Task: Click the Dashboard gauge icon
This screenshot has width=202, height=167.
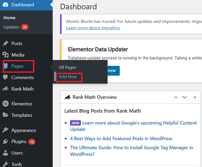Action: (5, 5)
